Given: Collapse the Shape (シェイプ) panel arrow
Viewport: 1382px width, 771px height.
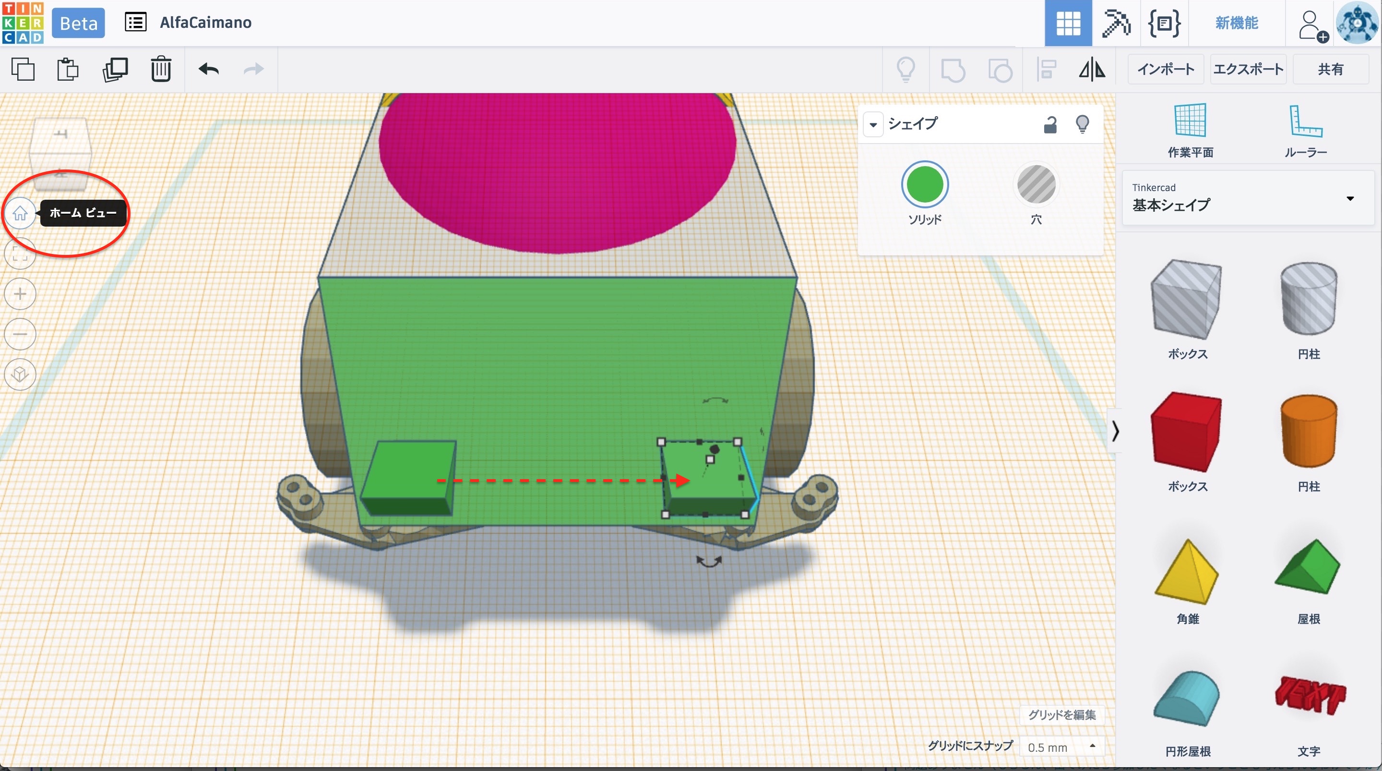Looking at the screenshot, I should pyautogui.click(x=873, y=124).
